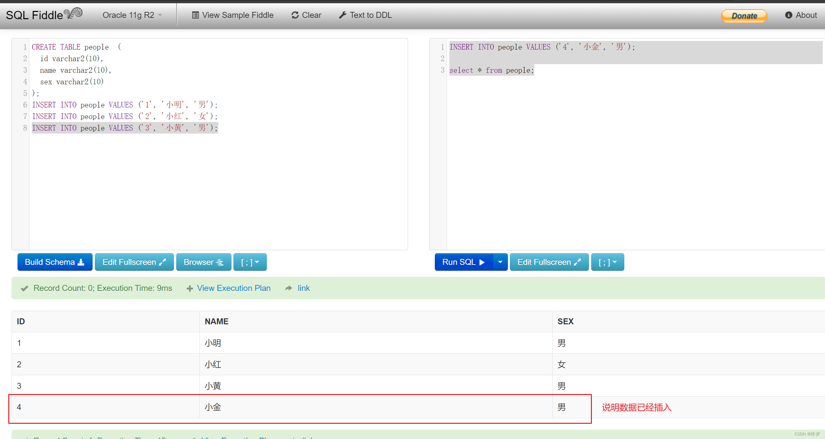This screenshot has width=825, height=439.
Task: Open the Oracle 11g R2 database dropdown
Action: (x=132, y=15)
